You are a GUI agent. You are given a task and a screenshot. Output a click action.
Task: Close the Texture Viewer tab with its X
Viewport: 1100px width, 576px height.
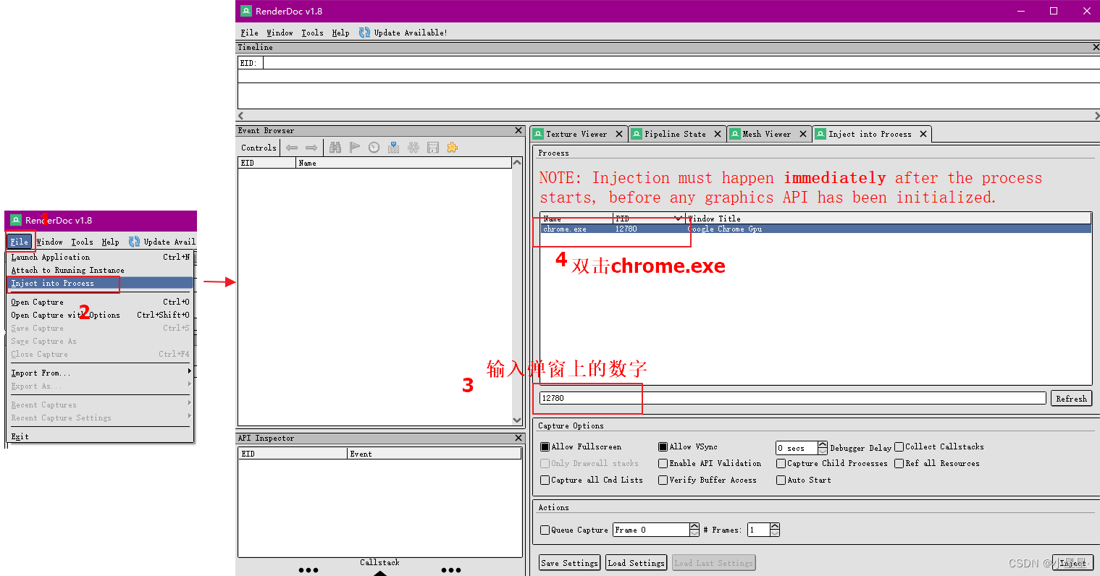(619, 134)
